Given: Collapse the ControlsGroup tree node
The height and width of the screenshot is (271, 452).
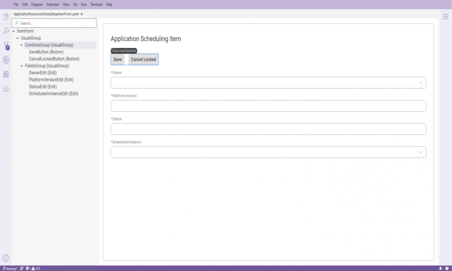Looking at the screenshot, I should click(x=21, y=45).
